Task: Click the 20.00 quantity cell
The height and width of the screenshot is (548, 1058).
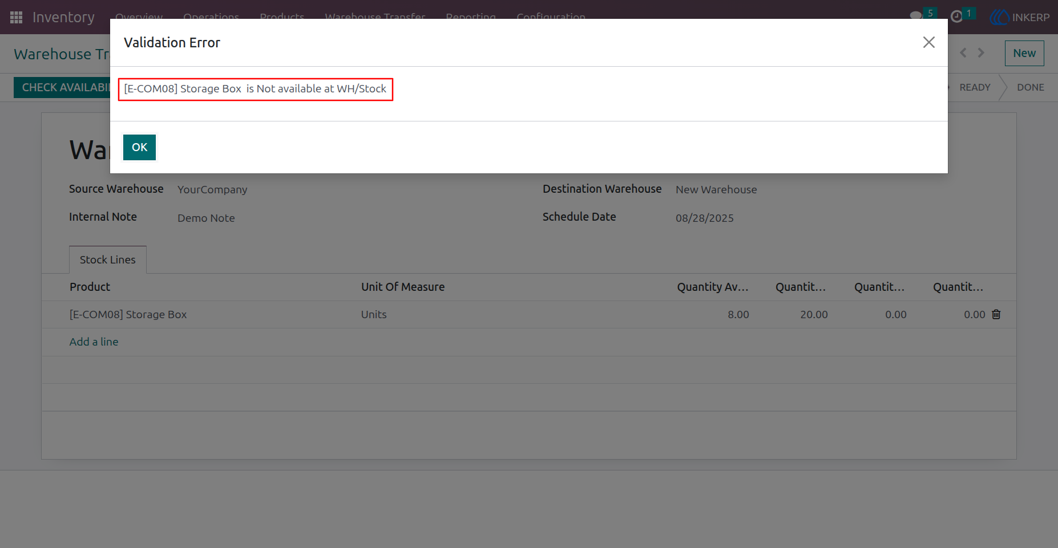Action: [814, 314]
